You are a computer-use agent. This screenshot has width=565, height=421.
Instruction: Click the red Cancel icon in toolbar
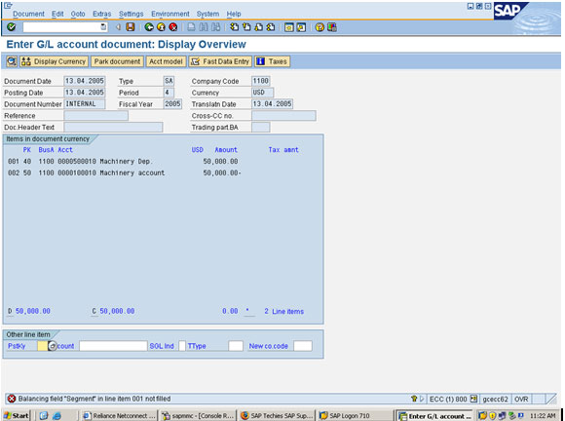(x=173, y=27)
